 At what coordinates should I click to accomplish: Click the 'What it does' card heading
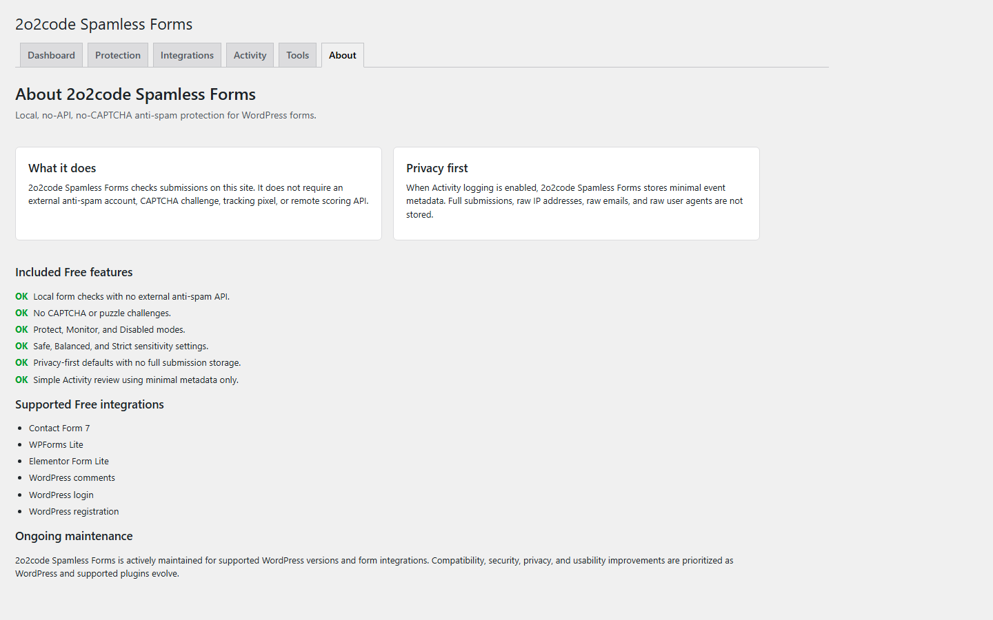pos(62,168)
